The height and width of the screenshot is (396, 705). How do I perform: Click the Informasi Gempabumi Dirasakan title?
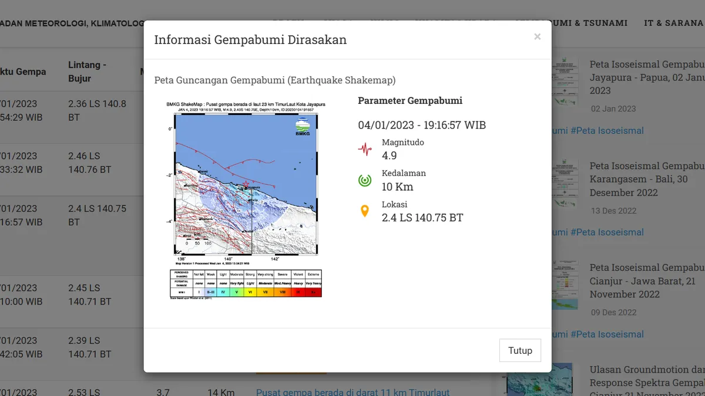pyautogui.click(x=250, y=40)
